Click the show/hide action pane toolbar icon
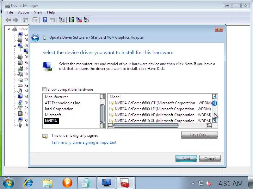Viewport: 253px width, 189px height. click(52, 20)
